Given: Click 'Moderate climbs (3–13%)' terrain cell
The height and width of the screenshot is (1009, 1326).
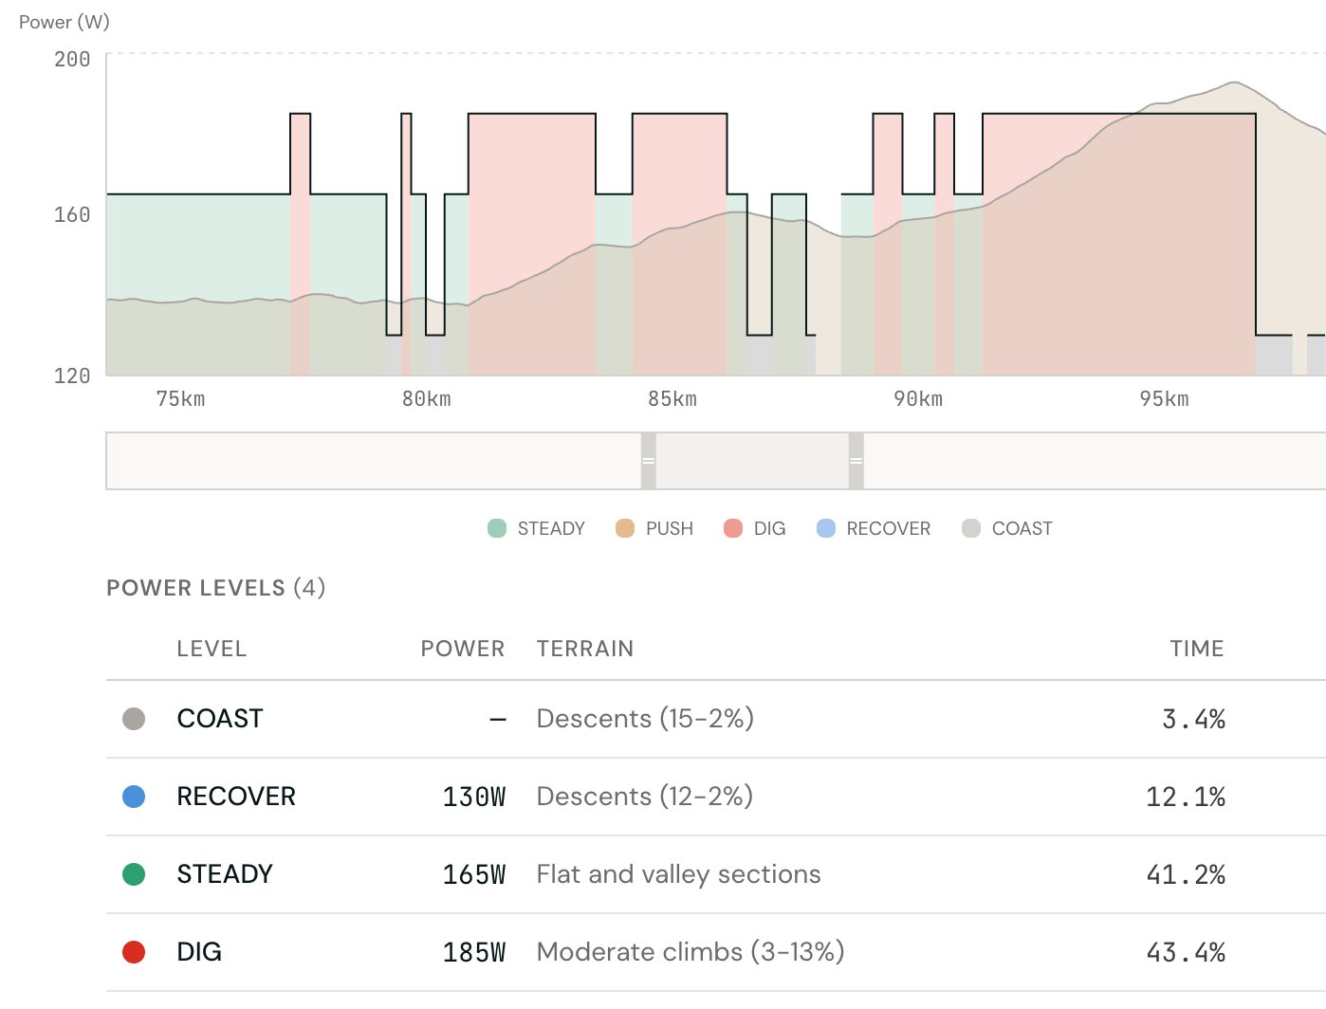Looking at the screenshot, I should click(x=691, y=952).
